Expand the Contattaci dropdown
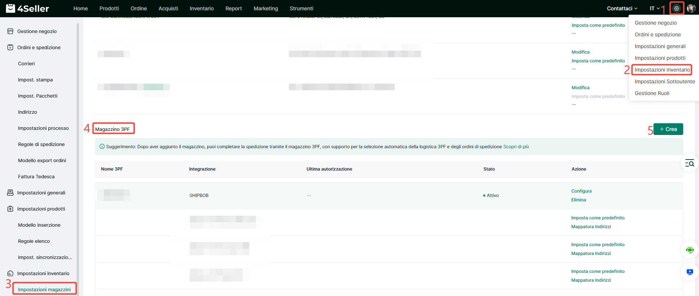 (x=622, y=8)
